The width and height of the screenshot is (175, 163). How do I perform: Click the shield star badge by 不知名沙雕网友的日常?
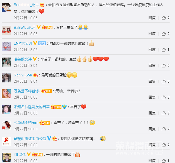[x=64, y=107]
